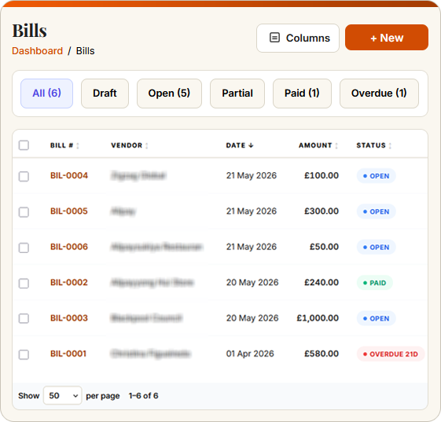The height and width of the screenshot is (422, 441).
Task: Open bill link BIL-0002
Action: coord(69,282)
